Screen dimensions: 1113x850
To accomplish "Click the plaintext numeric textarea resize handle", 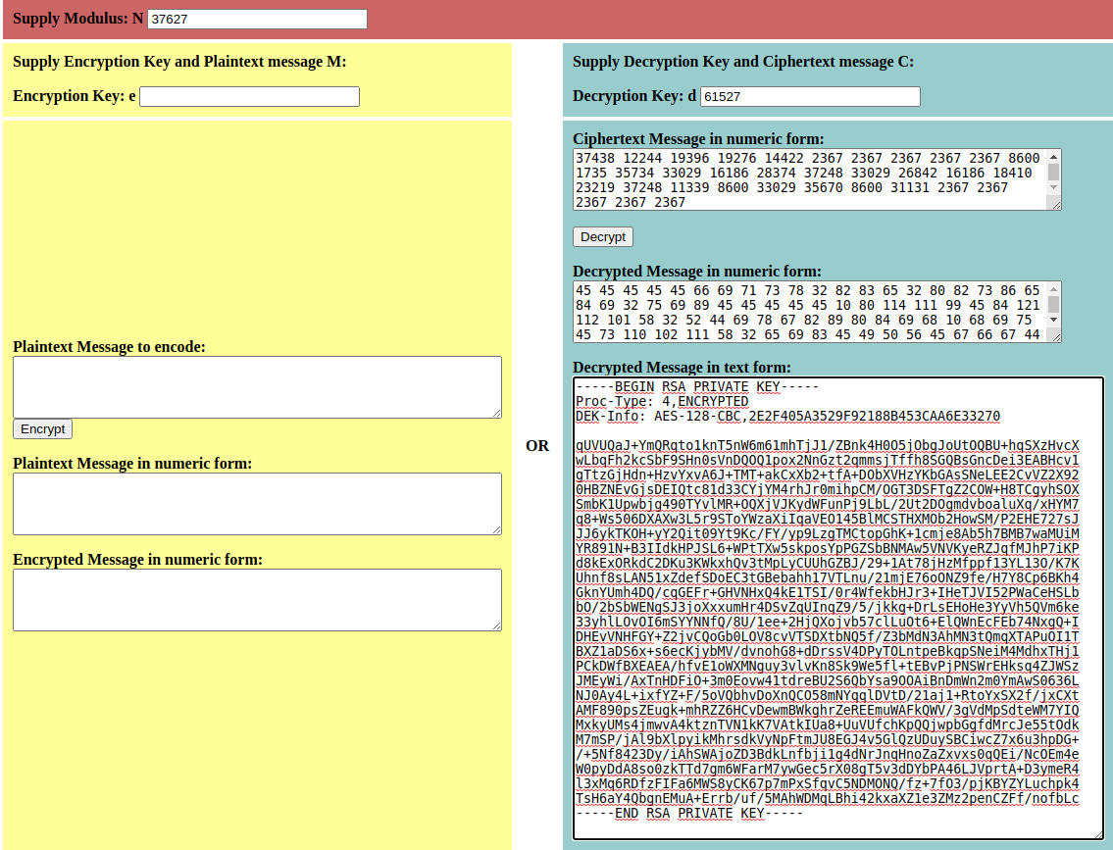I will (x=496, y=529).
